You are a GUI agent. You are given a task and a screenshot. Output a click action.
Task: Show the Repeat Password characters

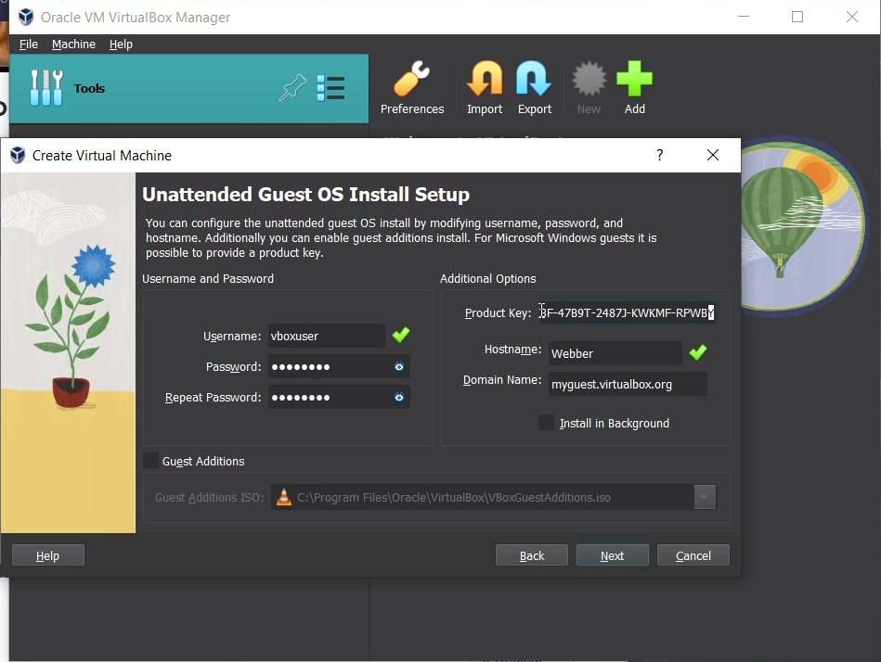pos(399,398)
